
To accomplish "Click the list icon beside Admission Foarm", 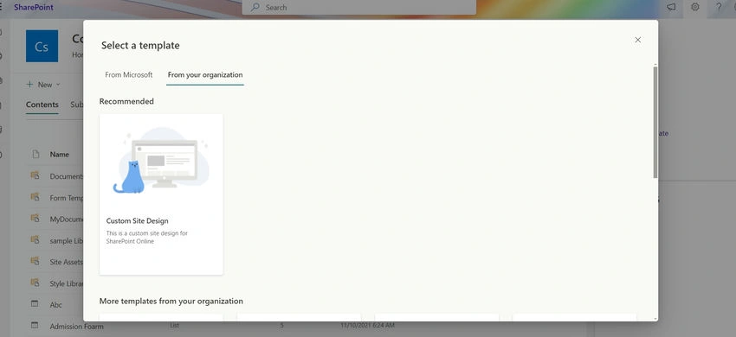I will pyautogui.click(x=35, y=325).
